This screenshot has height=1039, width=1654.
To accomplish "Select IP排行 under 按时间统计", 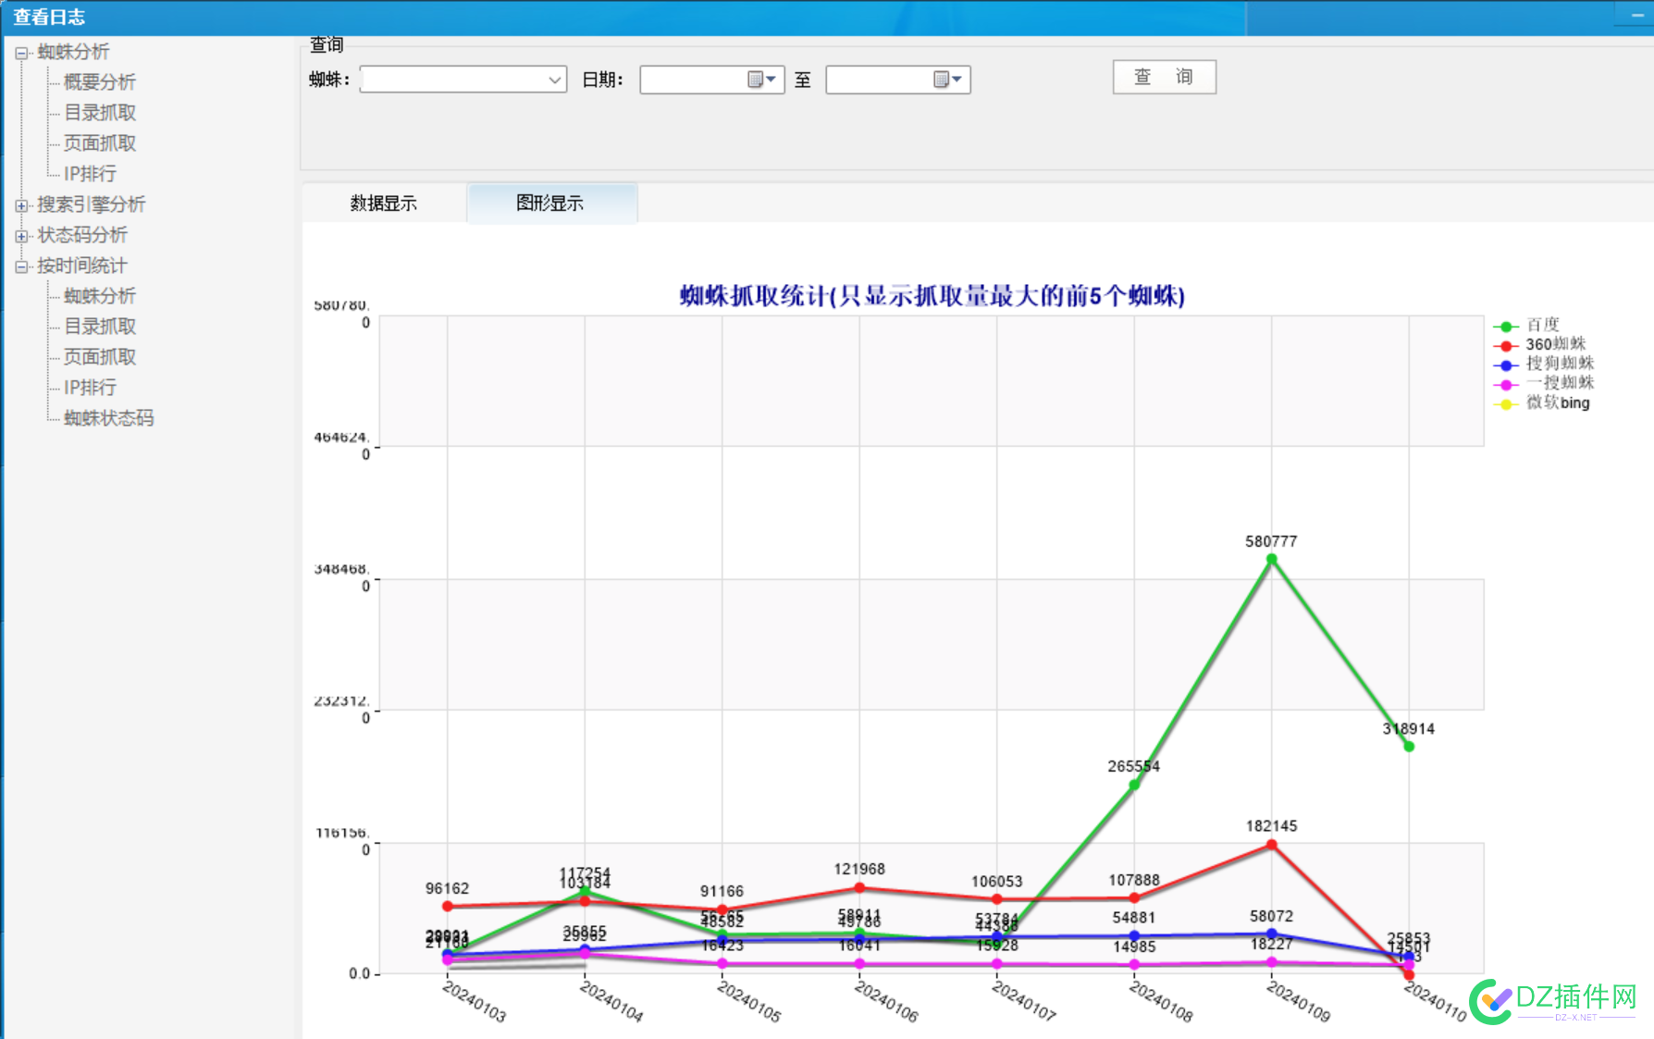I will coord(90,388).
